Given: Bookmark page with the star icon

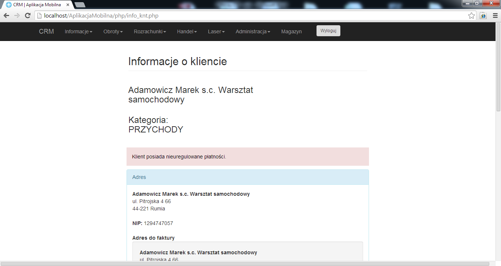Looking at the screenshot, I should 471,15.
